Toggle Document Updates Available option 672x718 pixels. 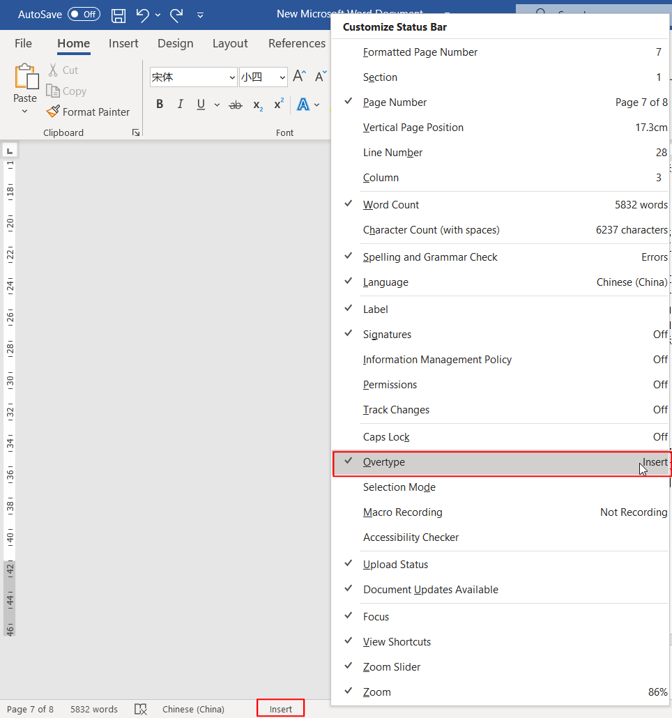point(501,590)
